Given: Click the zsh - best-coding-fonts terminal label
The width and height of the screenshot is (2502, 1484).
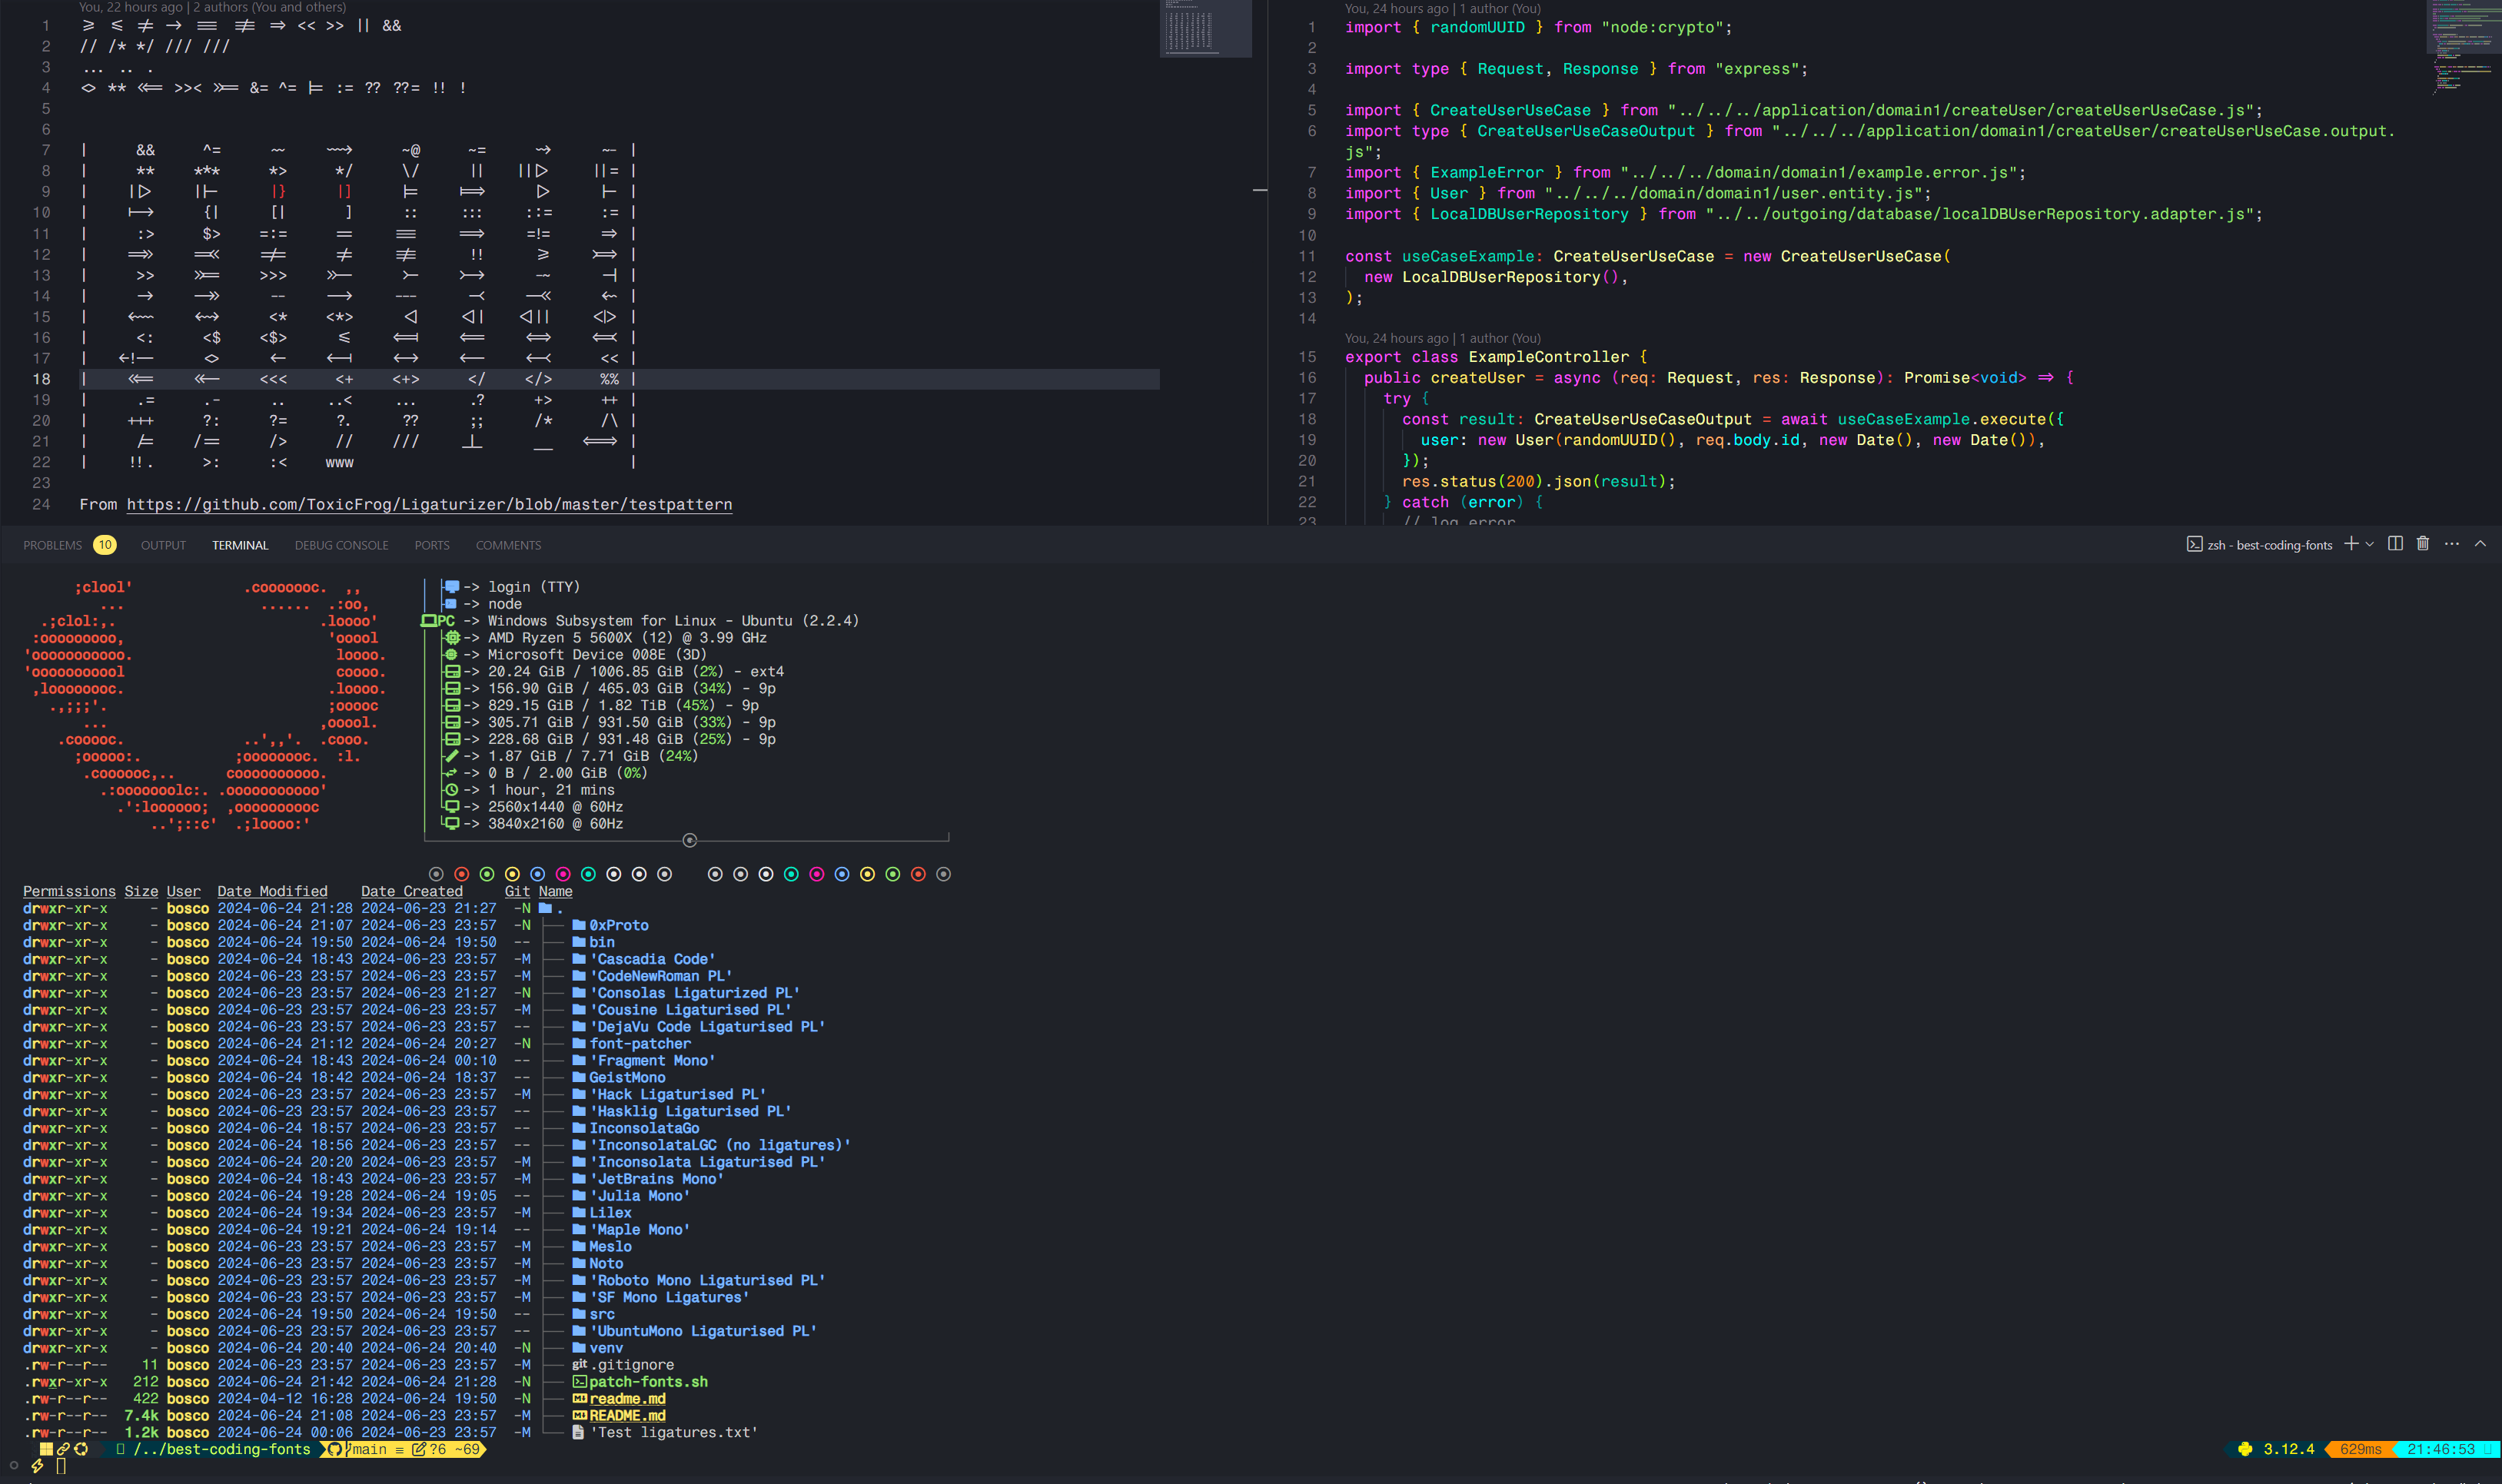Looking at the screenshot, I should (x=2270, y=545).
